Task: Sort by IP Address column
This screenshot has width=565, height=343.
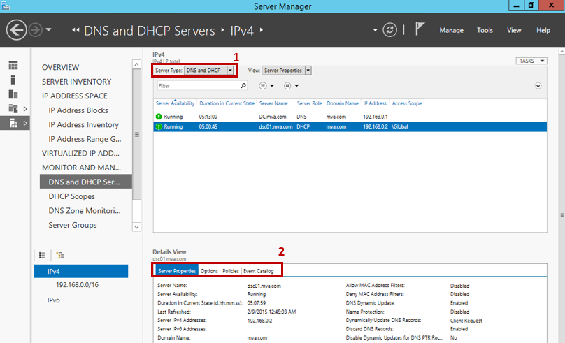Action: click(375, 103)
